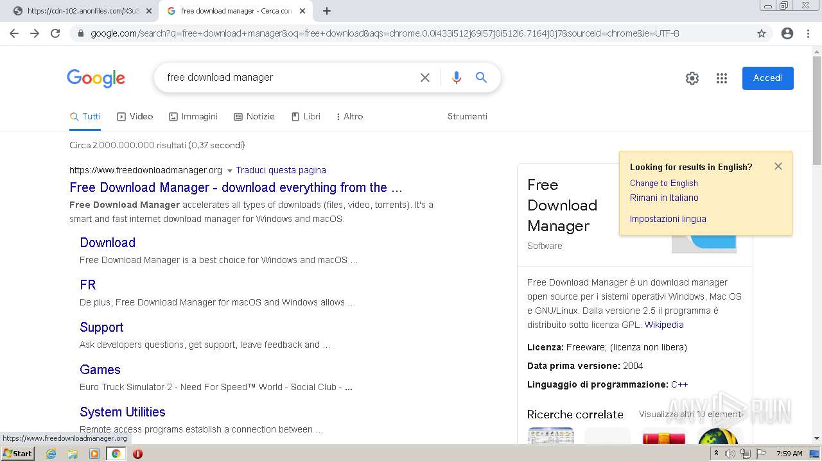Click the C++ programming language link

click(x=679, y=384)
